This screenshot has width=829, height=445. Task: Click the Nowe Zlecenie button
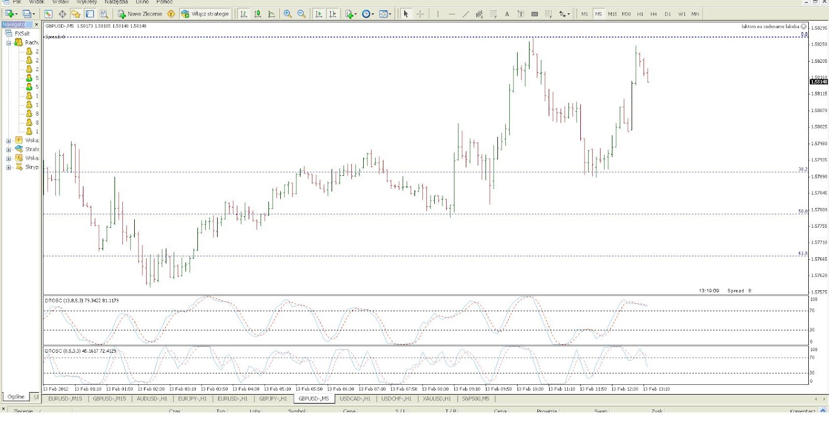pos(140,14)
